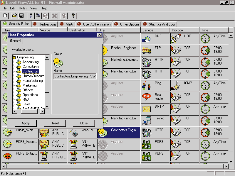Viewport: 235px width, 176px height.
Task: Click the Cut scissors toolbar icon
Action: 31,16
